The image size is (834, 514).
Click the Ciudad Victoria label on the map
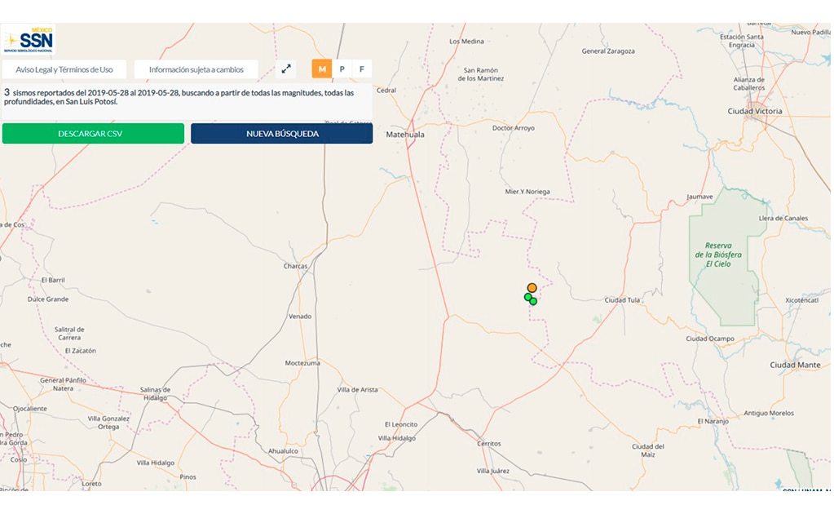(754, 111)
